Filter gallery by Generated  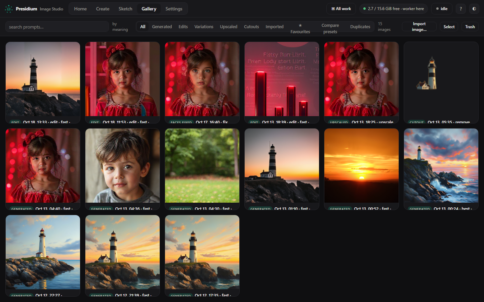coord(162,27)
